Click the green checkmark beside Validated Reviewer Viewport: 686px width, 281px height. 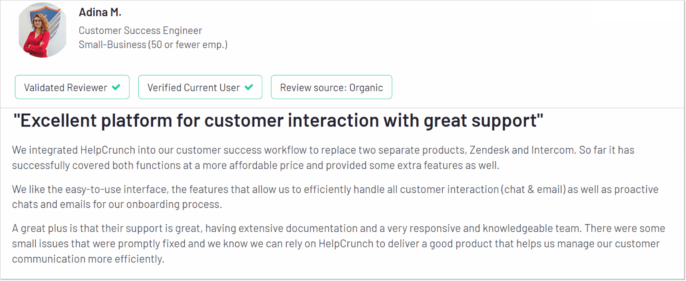point(116,87)
